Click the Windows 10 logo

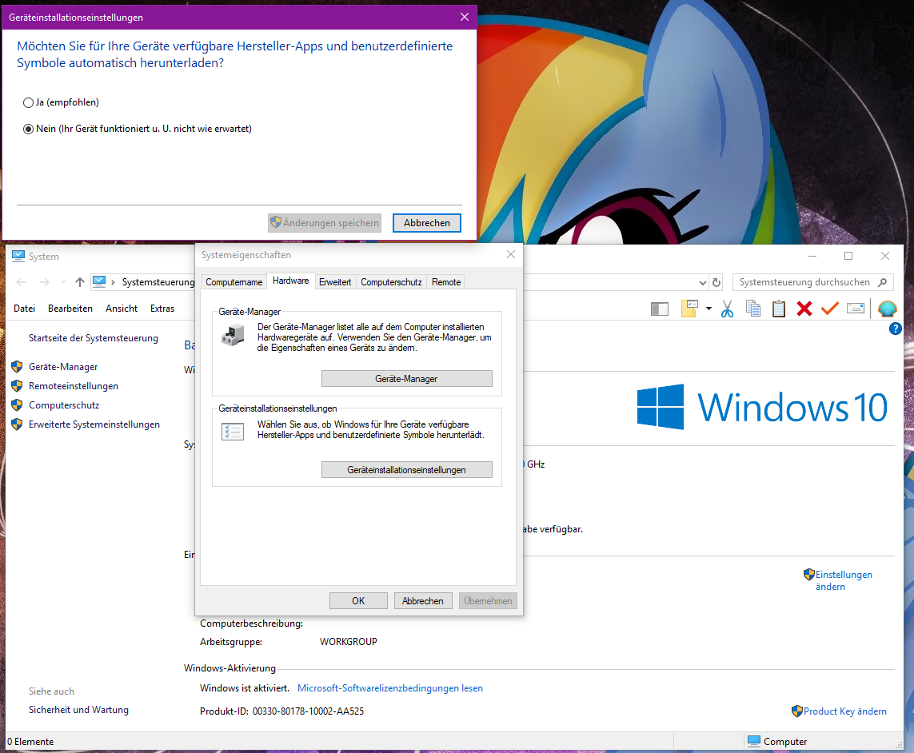click(x=762, y=407)
